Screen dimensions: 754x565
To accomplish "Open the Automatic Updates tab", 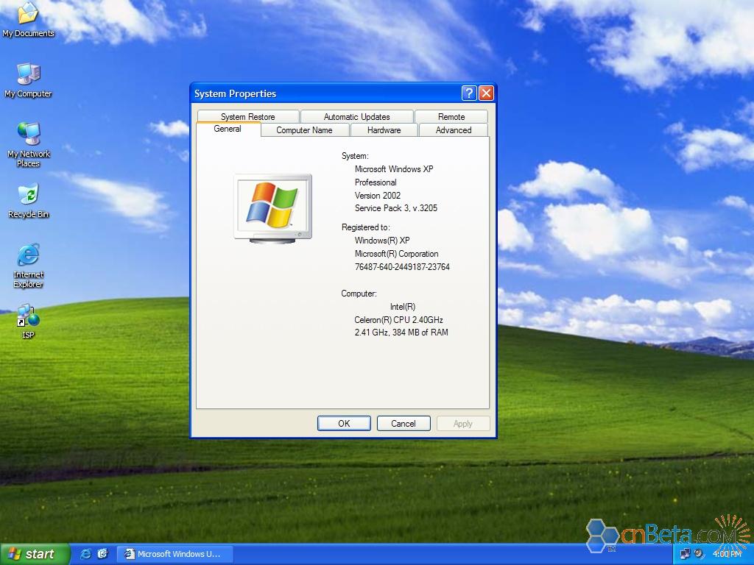I will coord(356,116).
